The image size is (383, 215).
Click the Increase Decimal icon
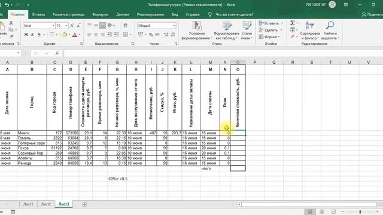click(x=166, y=35)
